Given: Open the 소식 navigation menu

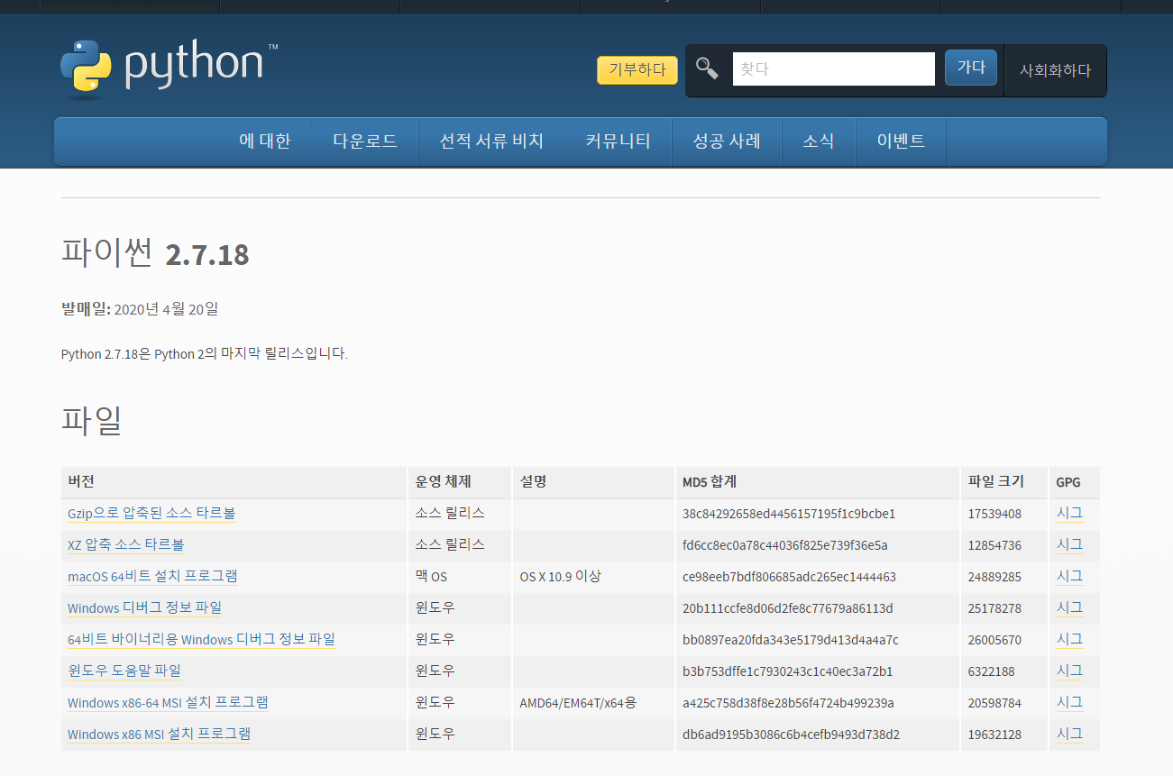Looking at the screenshot, I should (819, 142).
